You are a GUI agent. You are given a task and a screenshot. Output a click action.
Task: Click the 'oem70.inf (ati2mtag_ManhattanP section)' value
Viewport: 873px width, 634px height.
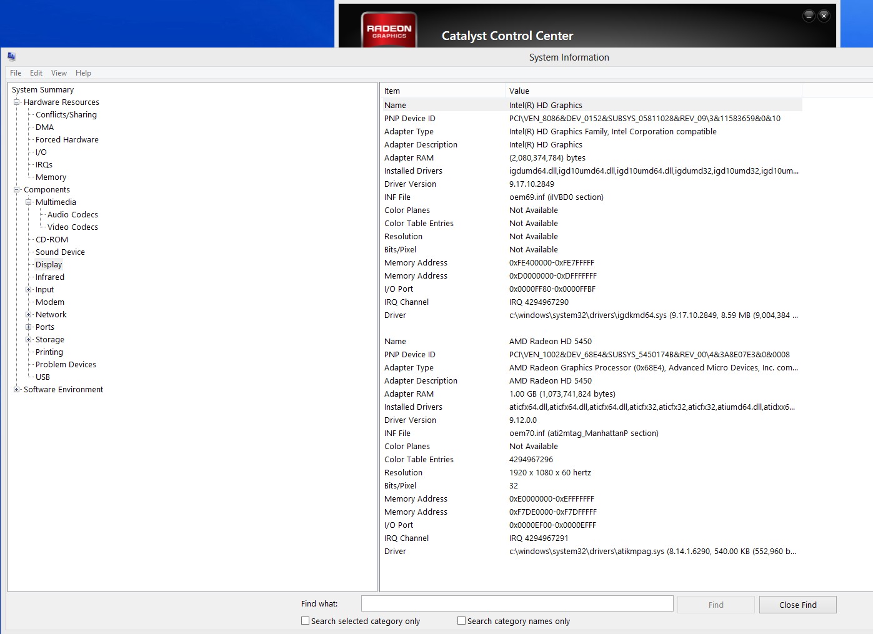tap(584, 433)
